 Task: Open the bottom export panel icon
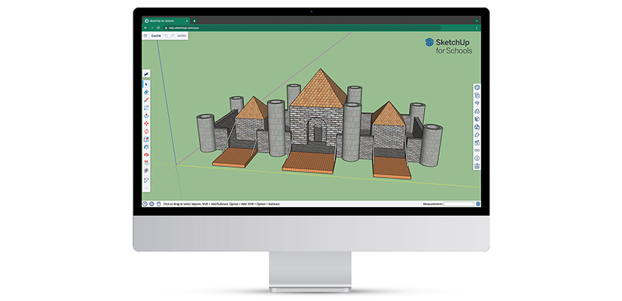(477, 165)
